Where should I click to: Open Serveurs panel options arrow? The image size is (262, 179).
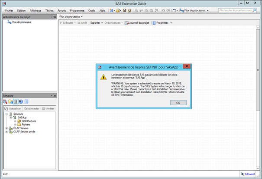tap(52, 96)
